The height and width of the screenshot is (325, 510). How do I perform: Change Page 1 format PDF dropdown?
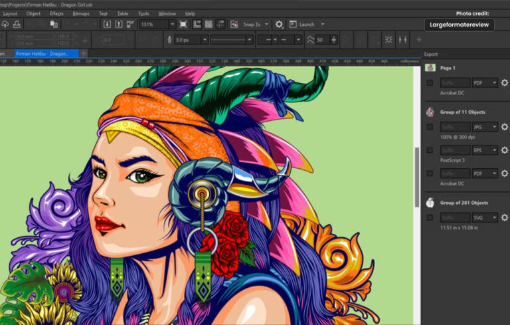pos(485,82)
